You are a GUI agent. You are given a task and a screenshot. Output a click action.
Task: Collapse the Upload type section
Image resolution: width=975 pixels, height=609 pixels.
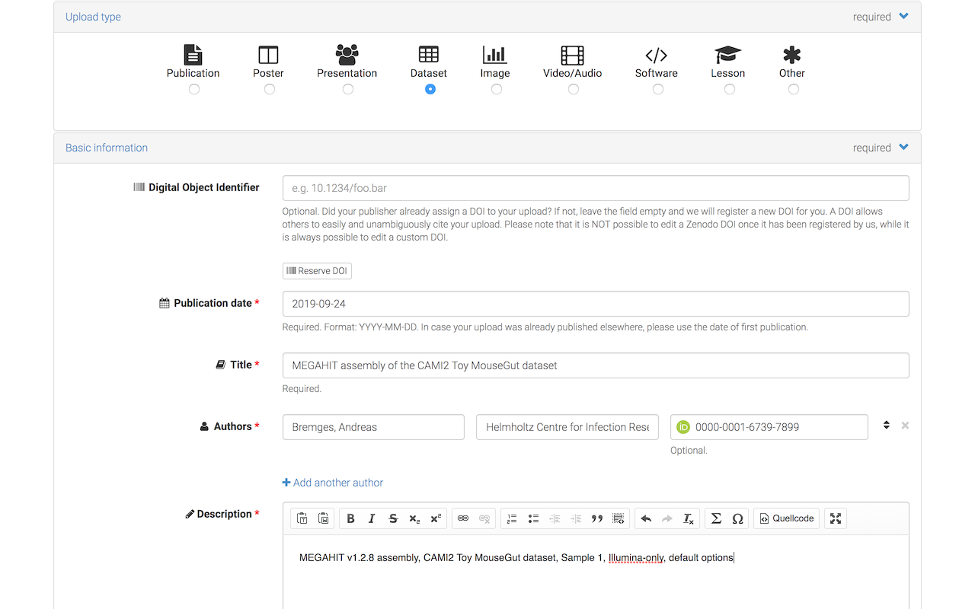pos(903,16)
